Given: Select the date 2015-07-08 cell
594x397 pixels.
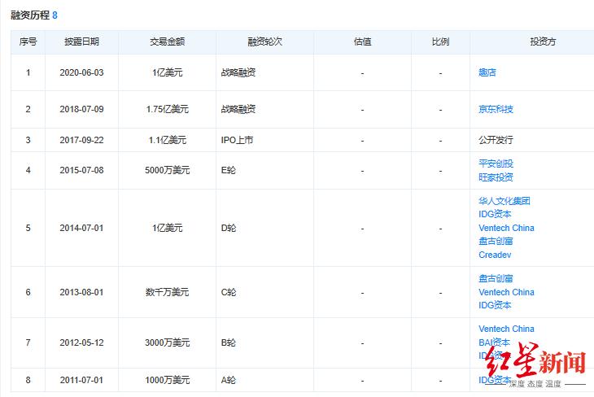Looking at the screenshot, I should pos(81,170).
